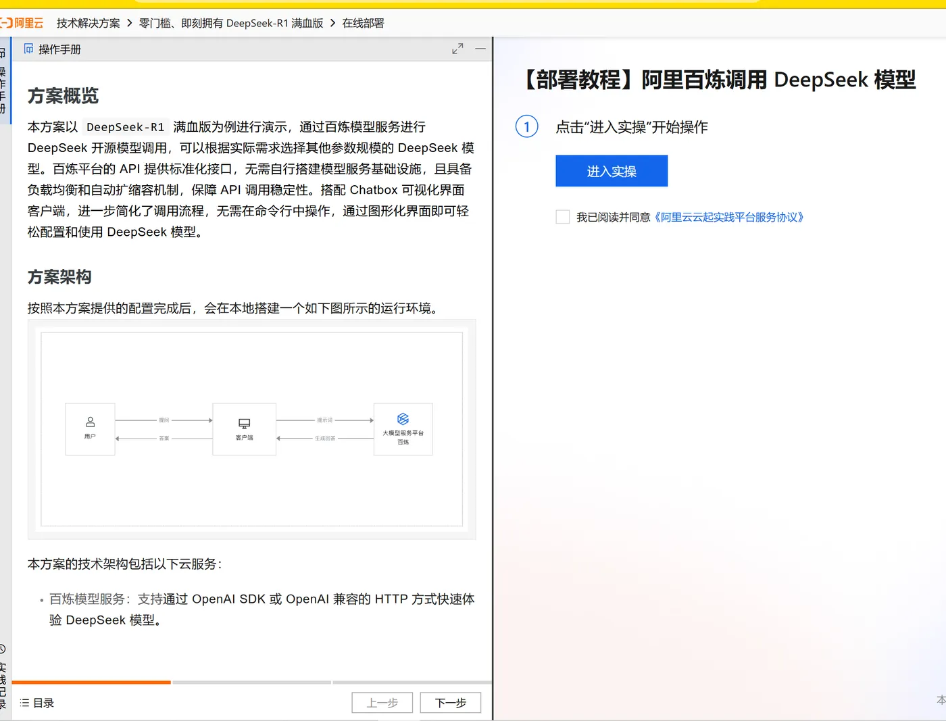Screen dimensions: 946x721
Task: Collapse the 操作手册 panel using the minus icon
Action: point(480,48)
